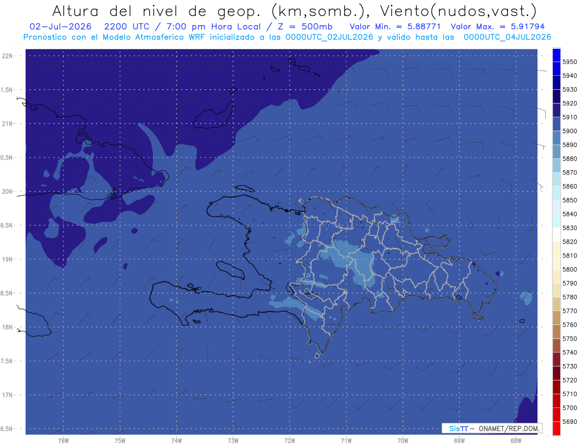Click the '73W' longitude axis label
The image size is (579, 447).
(233, 440)
